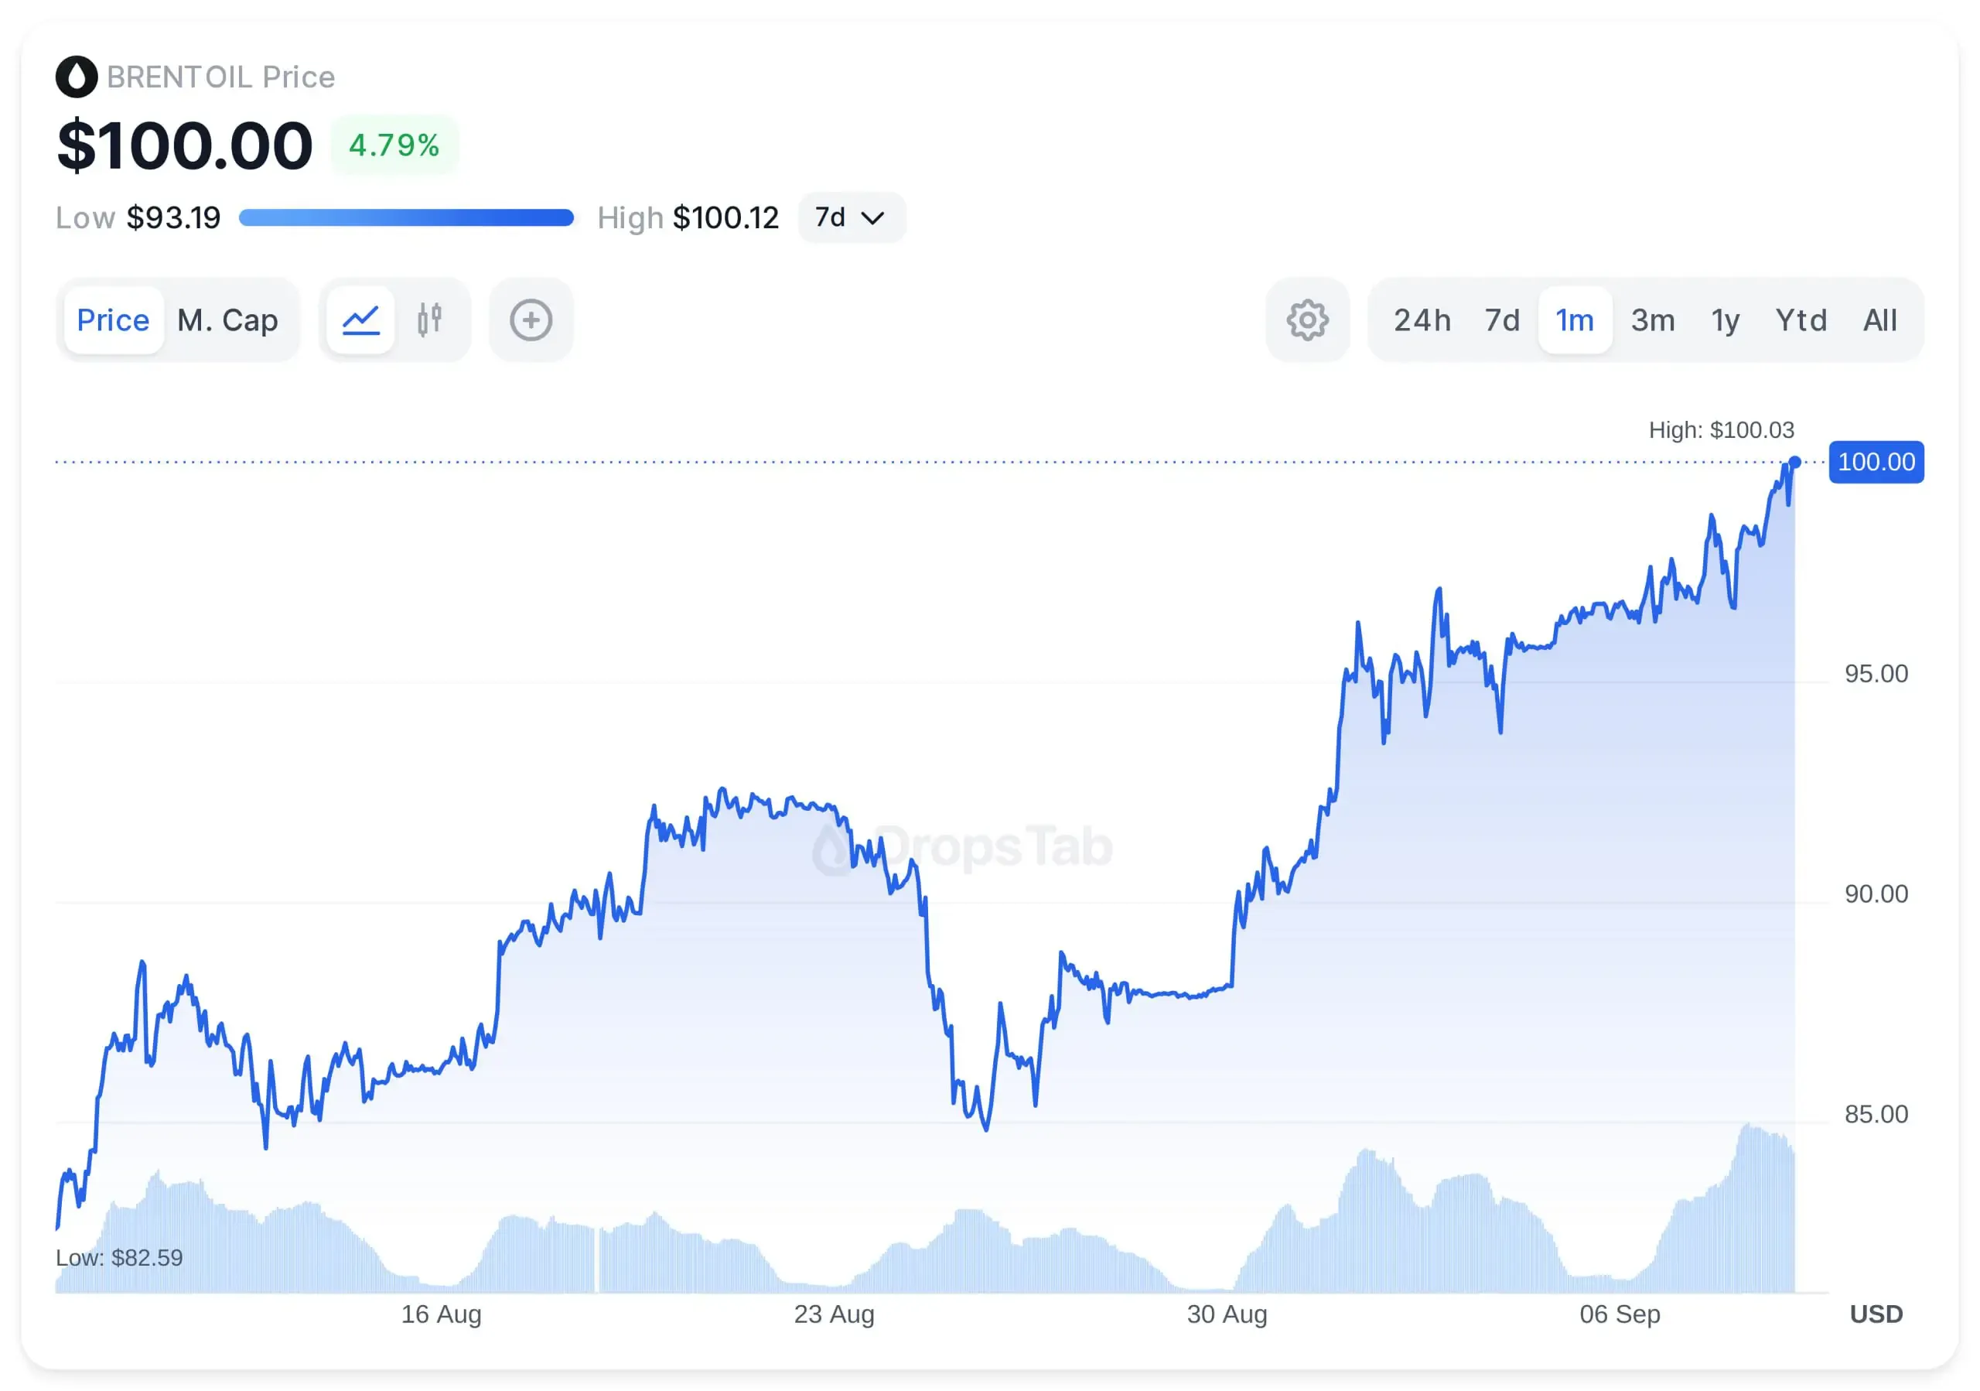This screenshot has height=1391, width=1980.
Task: Click the 4.79% change badge
Action: 394,145
